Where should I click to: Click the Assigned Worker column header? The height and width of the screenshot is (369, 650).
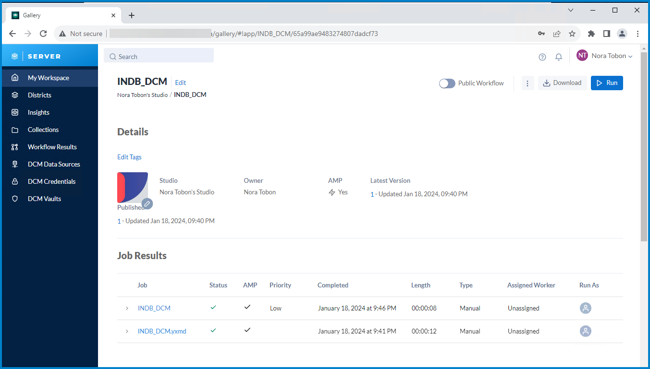tap(531, 285)
